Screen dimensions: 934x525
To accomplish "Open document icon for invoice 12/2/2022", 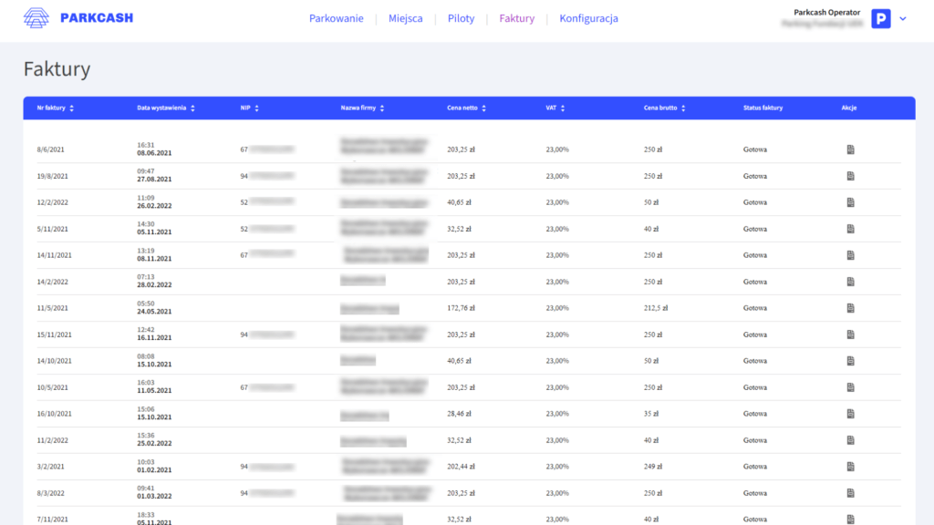I will click(850, 202).
